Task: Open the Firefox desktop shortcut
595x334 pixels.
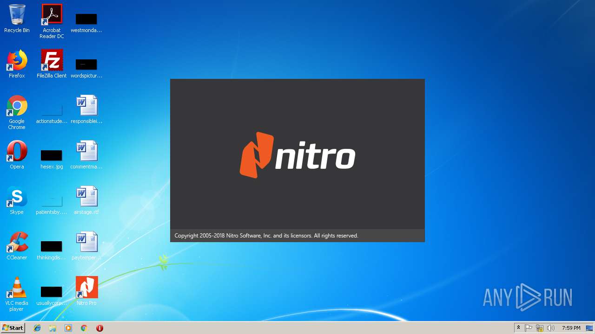Action: [17, 64]
